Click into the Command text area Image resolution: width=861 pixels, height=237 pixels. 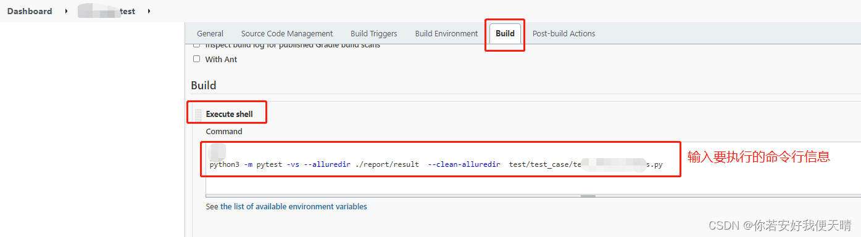[x=533, y=167]
